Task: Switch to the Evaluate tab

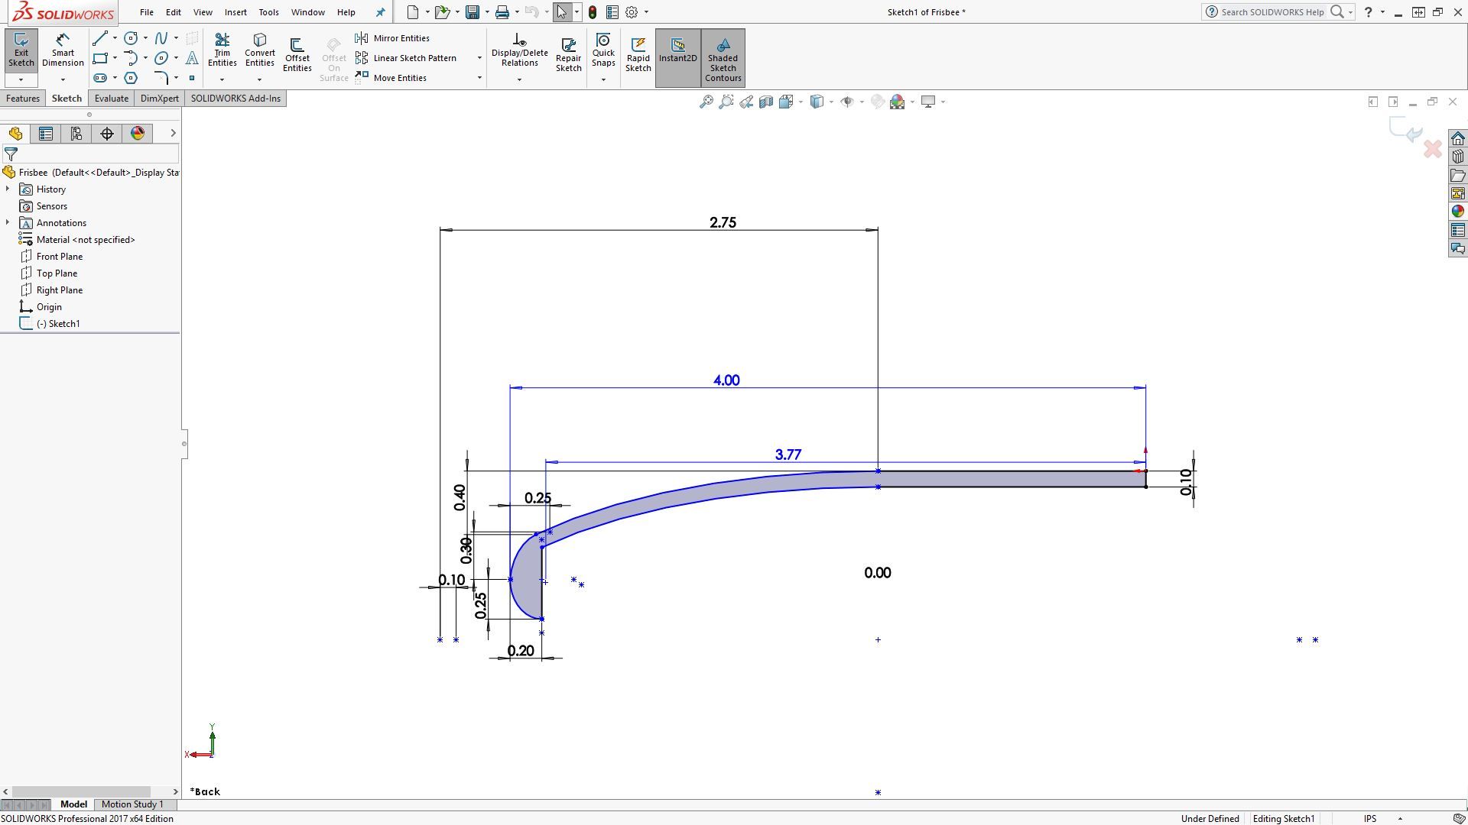Action: 111,99
